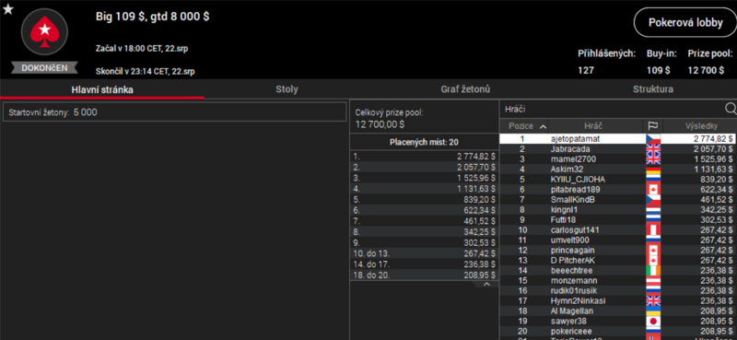Viewport: 737px width, 340px height.
Task: Click the Japanese flag beside sawyer38
Action: [x=653, y=322]
